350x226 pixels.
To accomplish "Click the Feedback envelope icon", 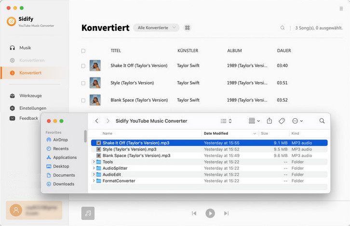I will pos(12,118).
